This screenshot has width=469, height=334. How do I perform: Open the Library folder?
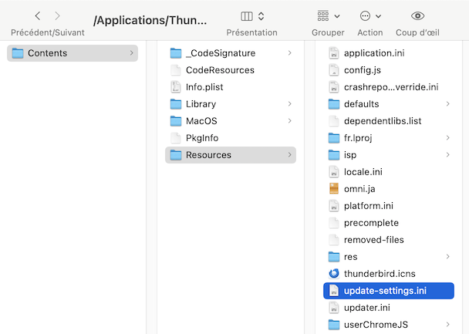pos(201,104)
